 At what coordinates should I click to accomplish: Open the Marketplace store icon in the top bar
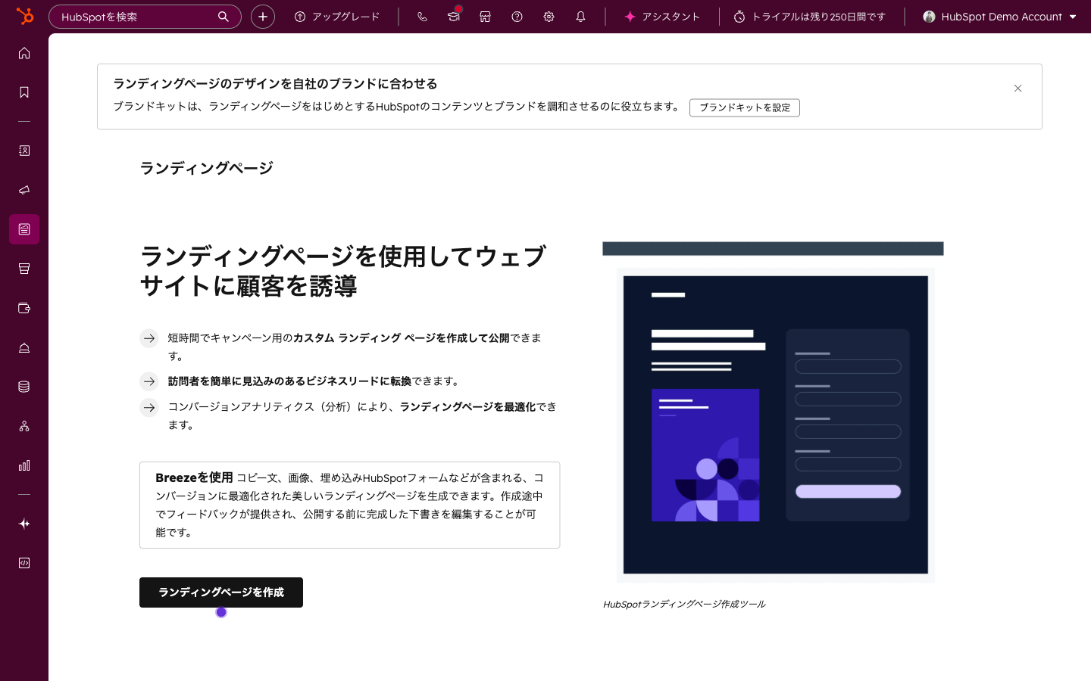coord(486,17)
